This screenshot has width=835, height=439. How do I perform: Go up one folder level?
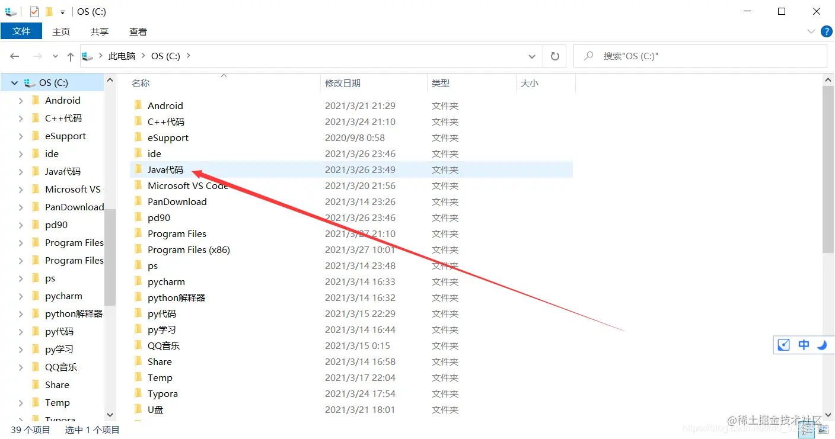(70, 56)
